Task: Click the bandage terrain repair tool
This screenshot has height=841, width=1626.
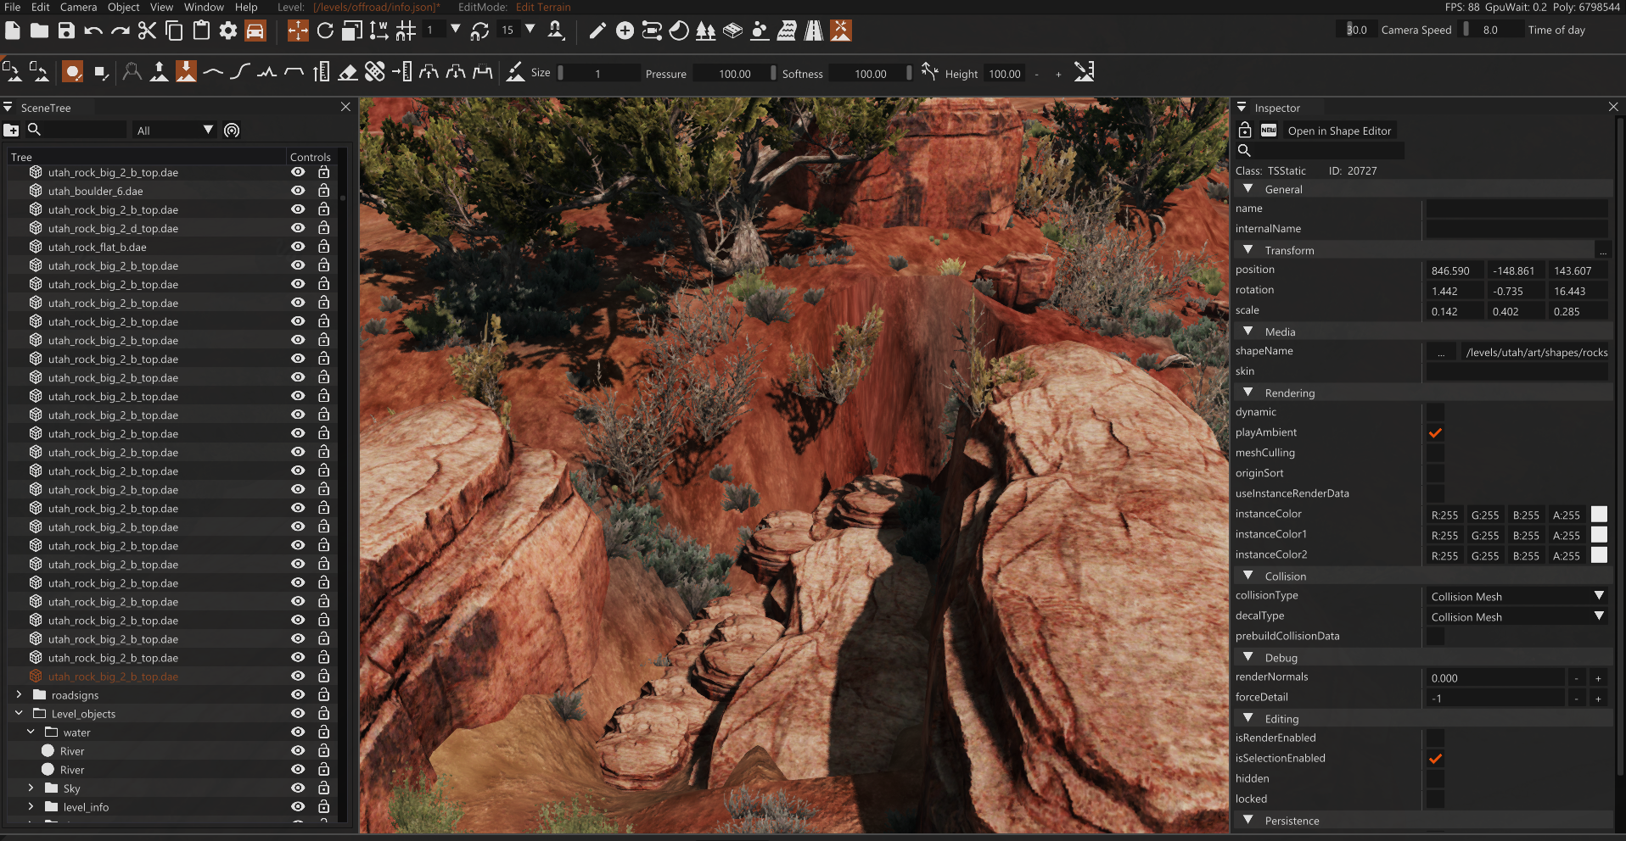Action: 375,72
